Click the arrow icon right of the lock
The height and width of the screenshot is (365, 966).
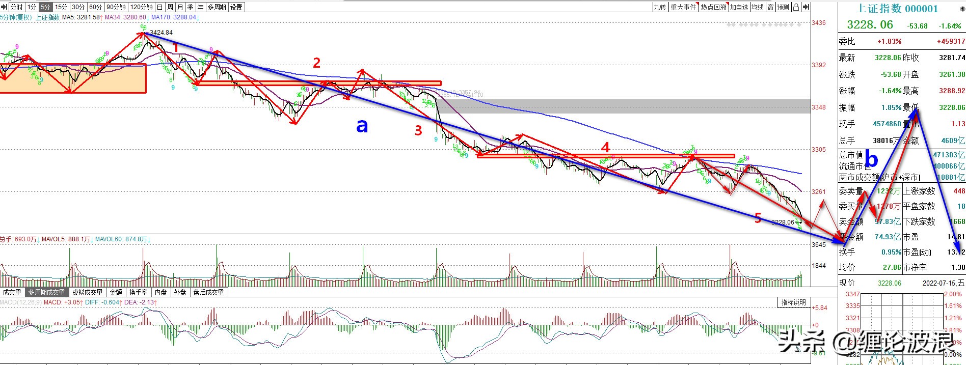pos(806,7)
